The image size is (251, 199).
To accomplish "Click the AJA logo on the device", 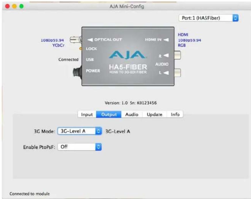I will [127, 55].
